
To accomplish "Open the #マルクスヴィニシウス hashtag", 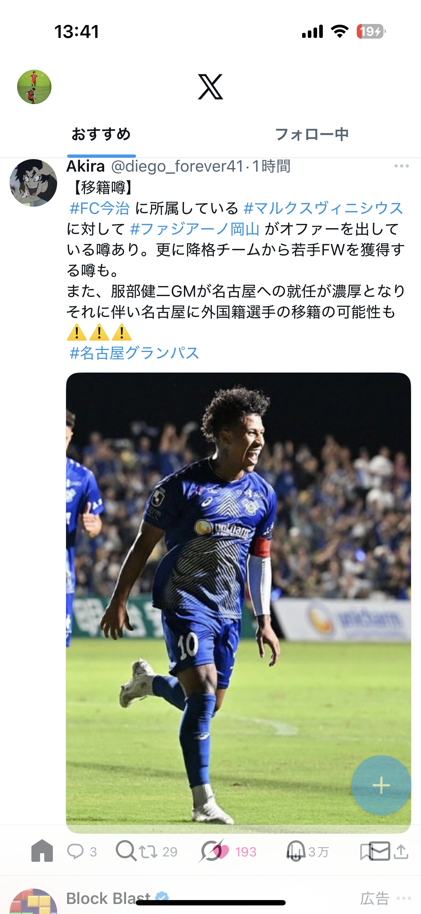I will [x=323, y=208].
